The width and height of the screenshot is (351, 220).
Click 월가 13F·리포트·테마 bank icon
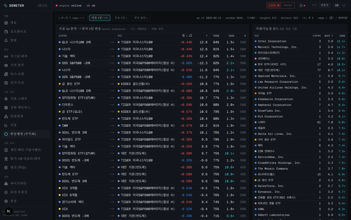(6, 159)
